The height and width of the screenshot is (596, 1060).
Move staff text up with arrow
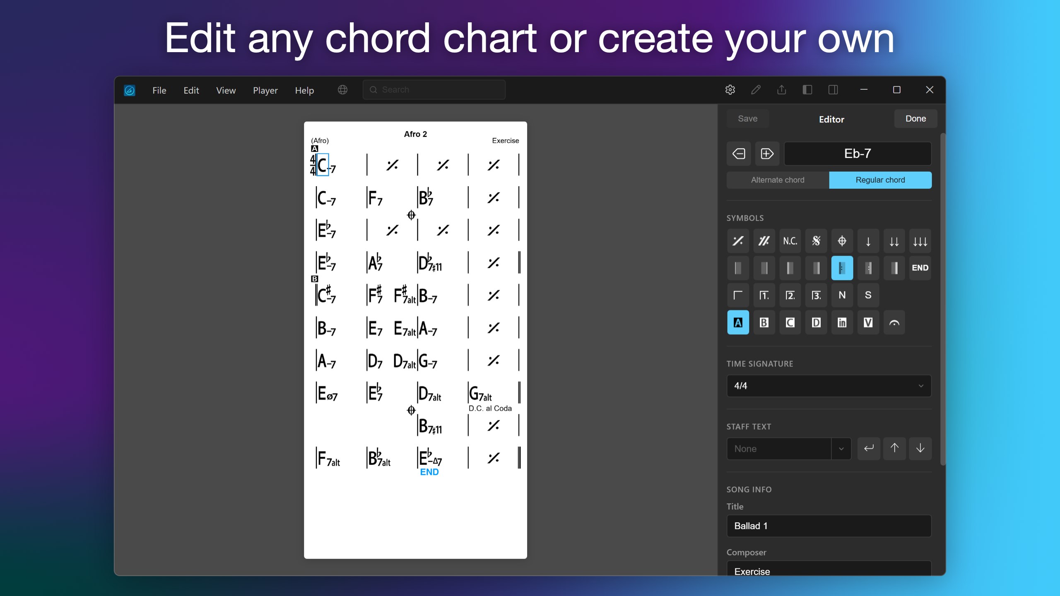coord(894,448)
